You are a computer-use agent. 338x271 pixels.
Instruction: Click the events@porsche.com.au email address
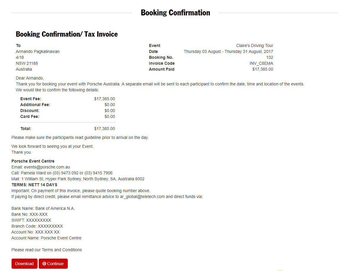click(47, 167)
